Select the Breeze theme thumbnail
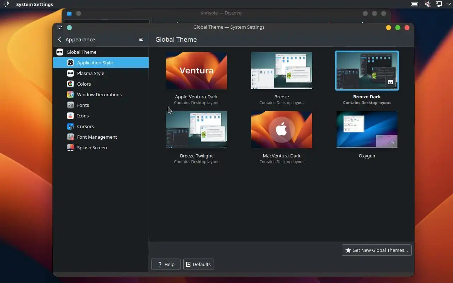 pos(282,71)
